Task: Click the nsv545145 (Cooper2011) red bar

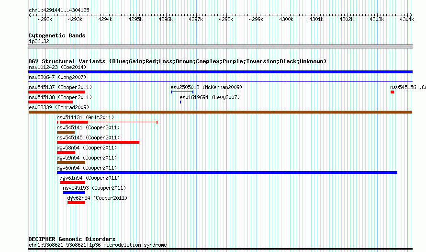Action: pos(98,142)
